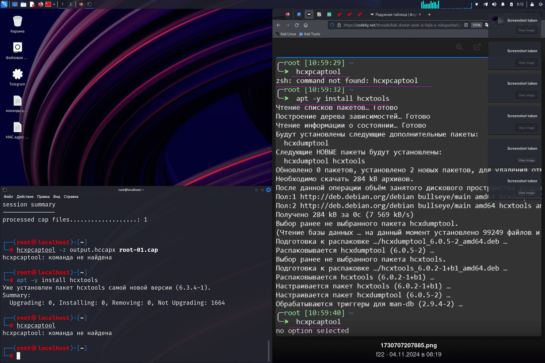
Task: Open the Файл menu in terminal
Action: (x=8, y=197)
